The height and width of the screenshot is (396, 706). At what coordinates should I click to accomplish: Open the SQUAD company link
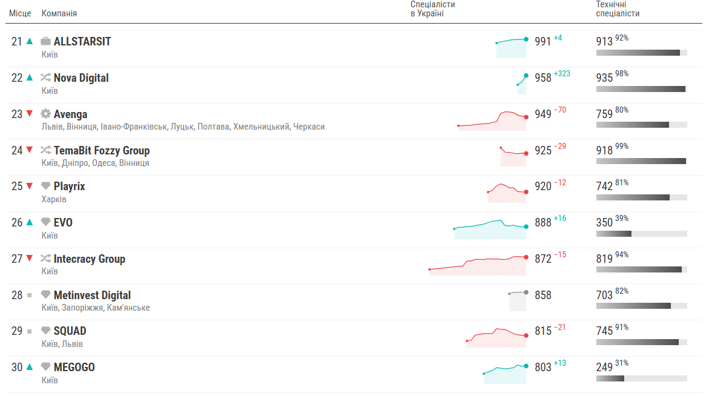coord(70,331)
